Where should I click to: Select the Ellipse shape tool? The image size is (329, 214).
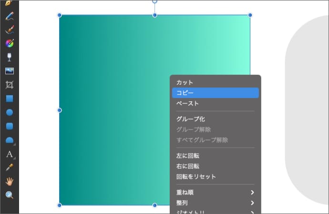[x=9, y=112]
